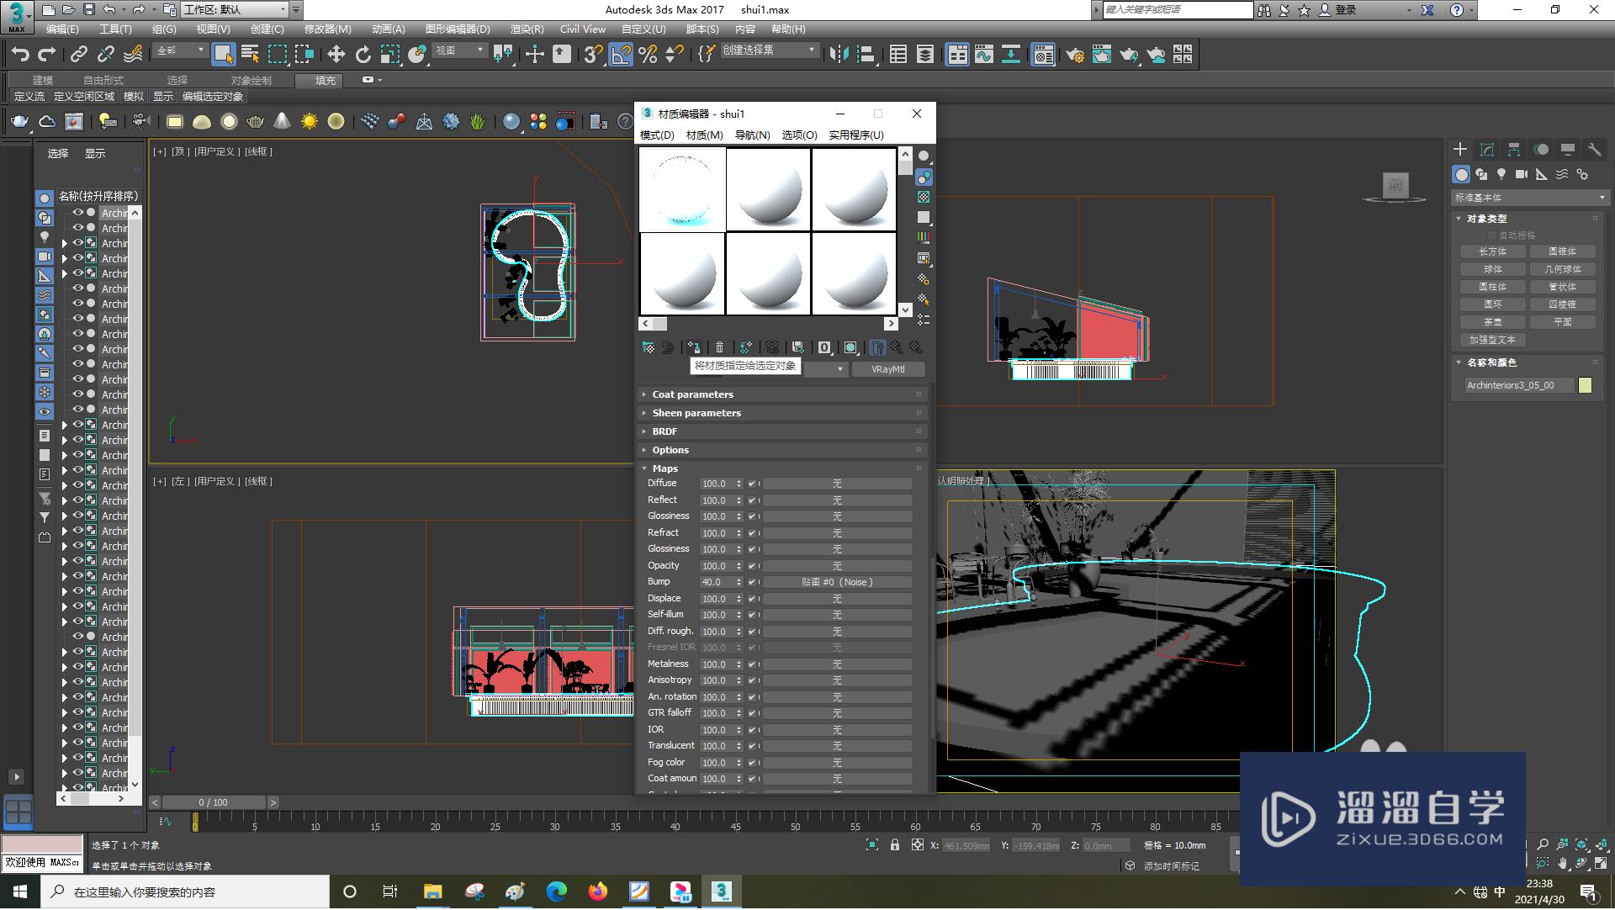Click the 长方体 box creation button
1615x910 pixels.
pyautogui.click(x=1492, y=251)
